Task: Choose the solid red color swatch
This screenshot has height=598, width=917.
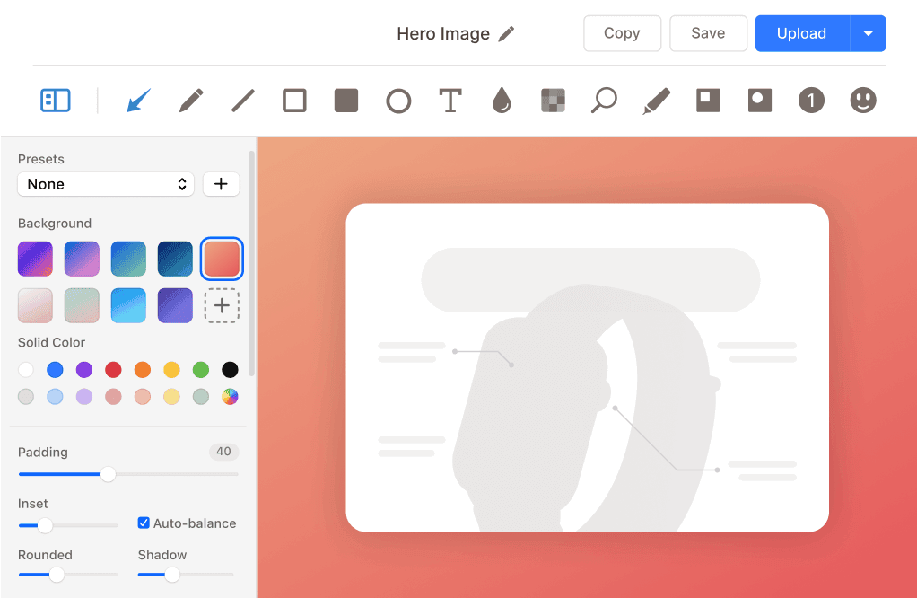Action: [113, 370]
